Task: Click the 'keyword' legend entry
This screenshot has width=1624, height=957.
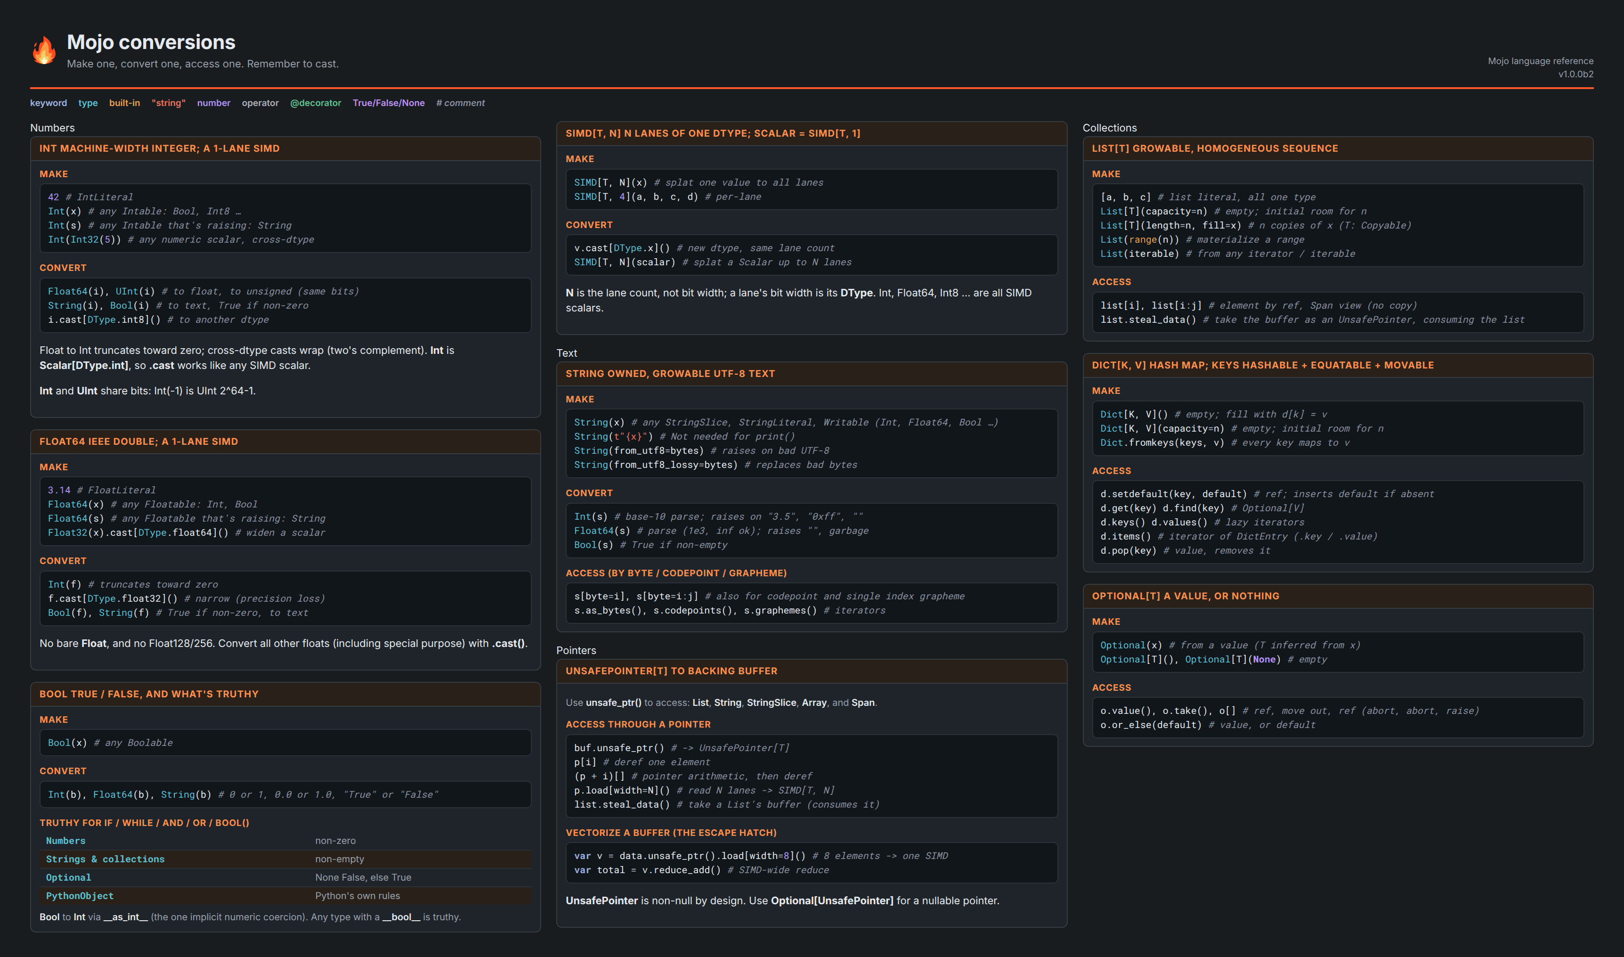Action: coord(49,103)
